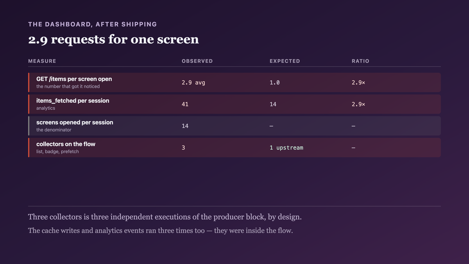This screenshot has height=264, width=469.
Task: Select 'collectors on the flow' row label
Action: click(66, 144)
